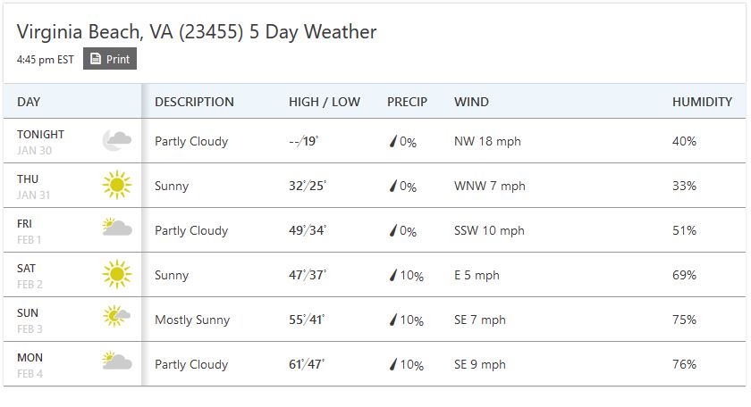Click the HIGH / LOW column header
Image resolution: width=751 pixels, height=407 pixels.
(x=325, y=102)
